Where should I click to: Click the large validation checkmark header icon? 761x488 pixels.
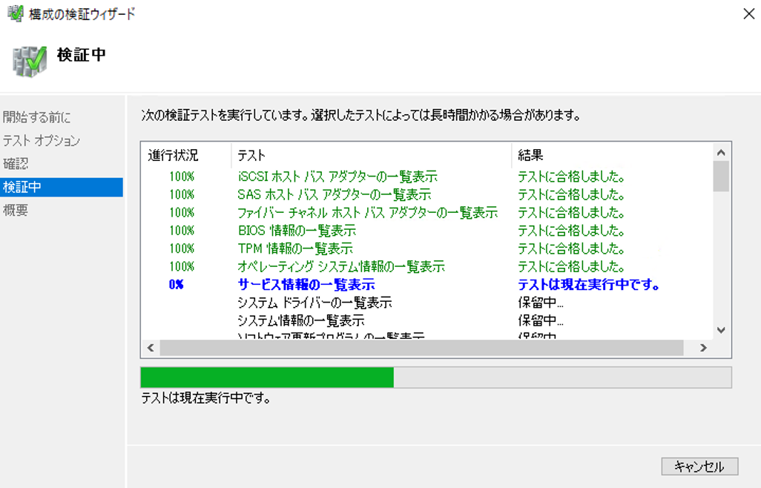(30, 60)
